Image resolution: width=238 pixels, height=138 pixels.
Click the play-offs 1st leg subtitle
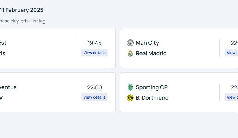tap(22, 21)
